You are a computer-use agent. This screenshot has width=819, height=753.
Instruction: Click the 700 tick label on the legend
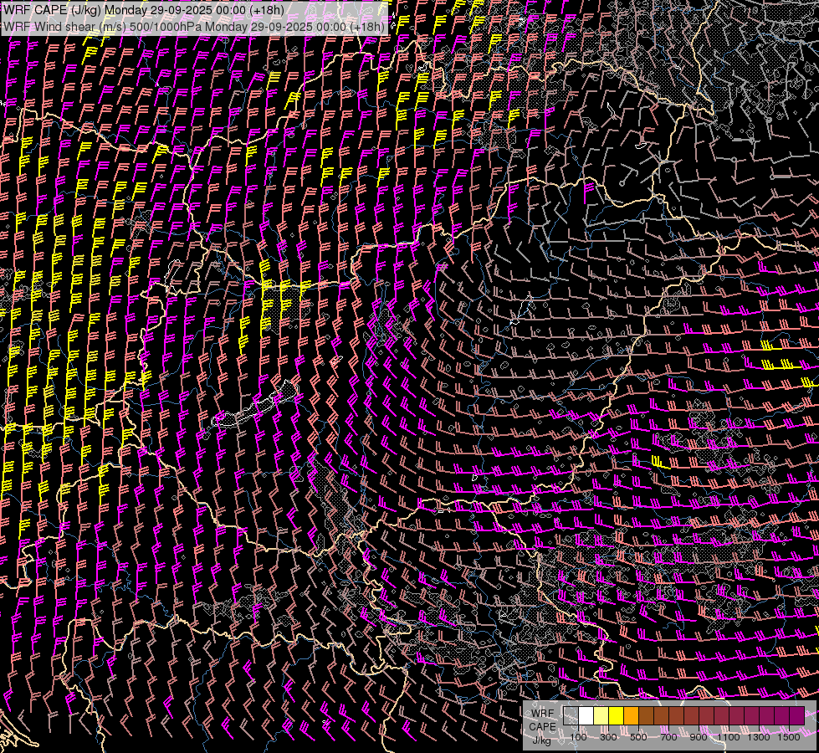point(668,737)
